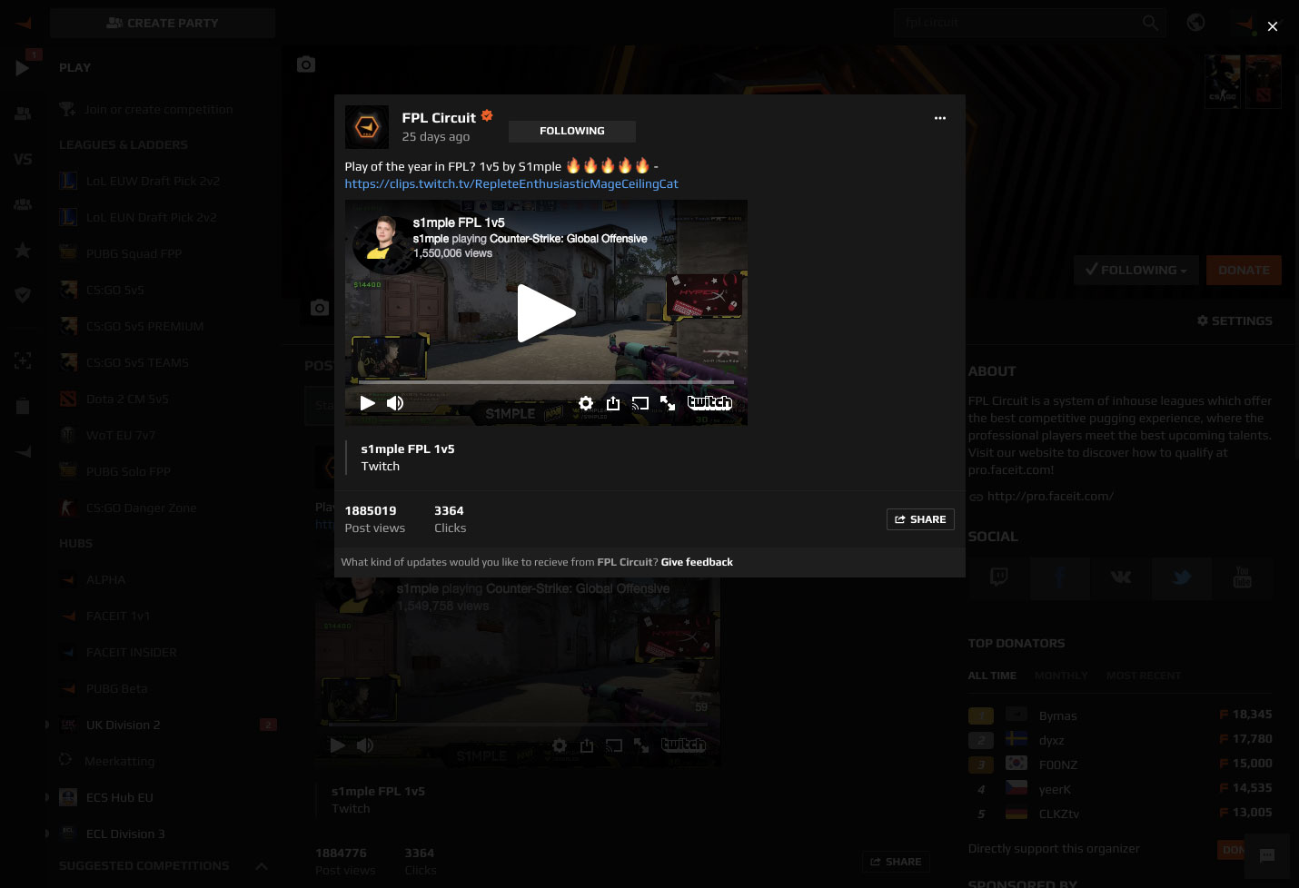Image resolution: width=1299 pixels, height=888 pixels.
Task: Open the clipboard icon in the sidebar
Action: 23,406
